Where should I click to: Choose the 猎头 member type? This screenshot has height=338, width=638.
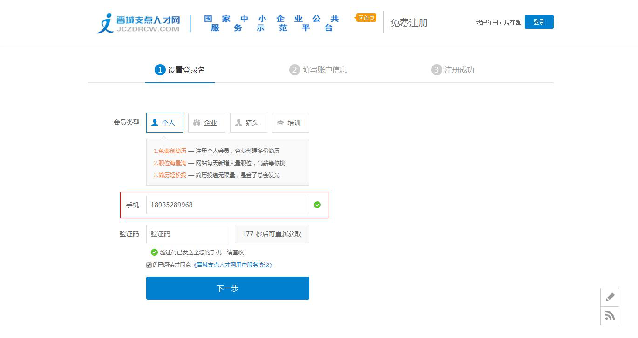coord(249,123)
